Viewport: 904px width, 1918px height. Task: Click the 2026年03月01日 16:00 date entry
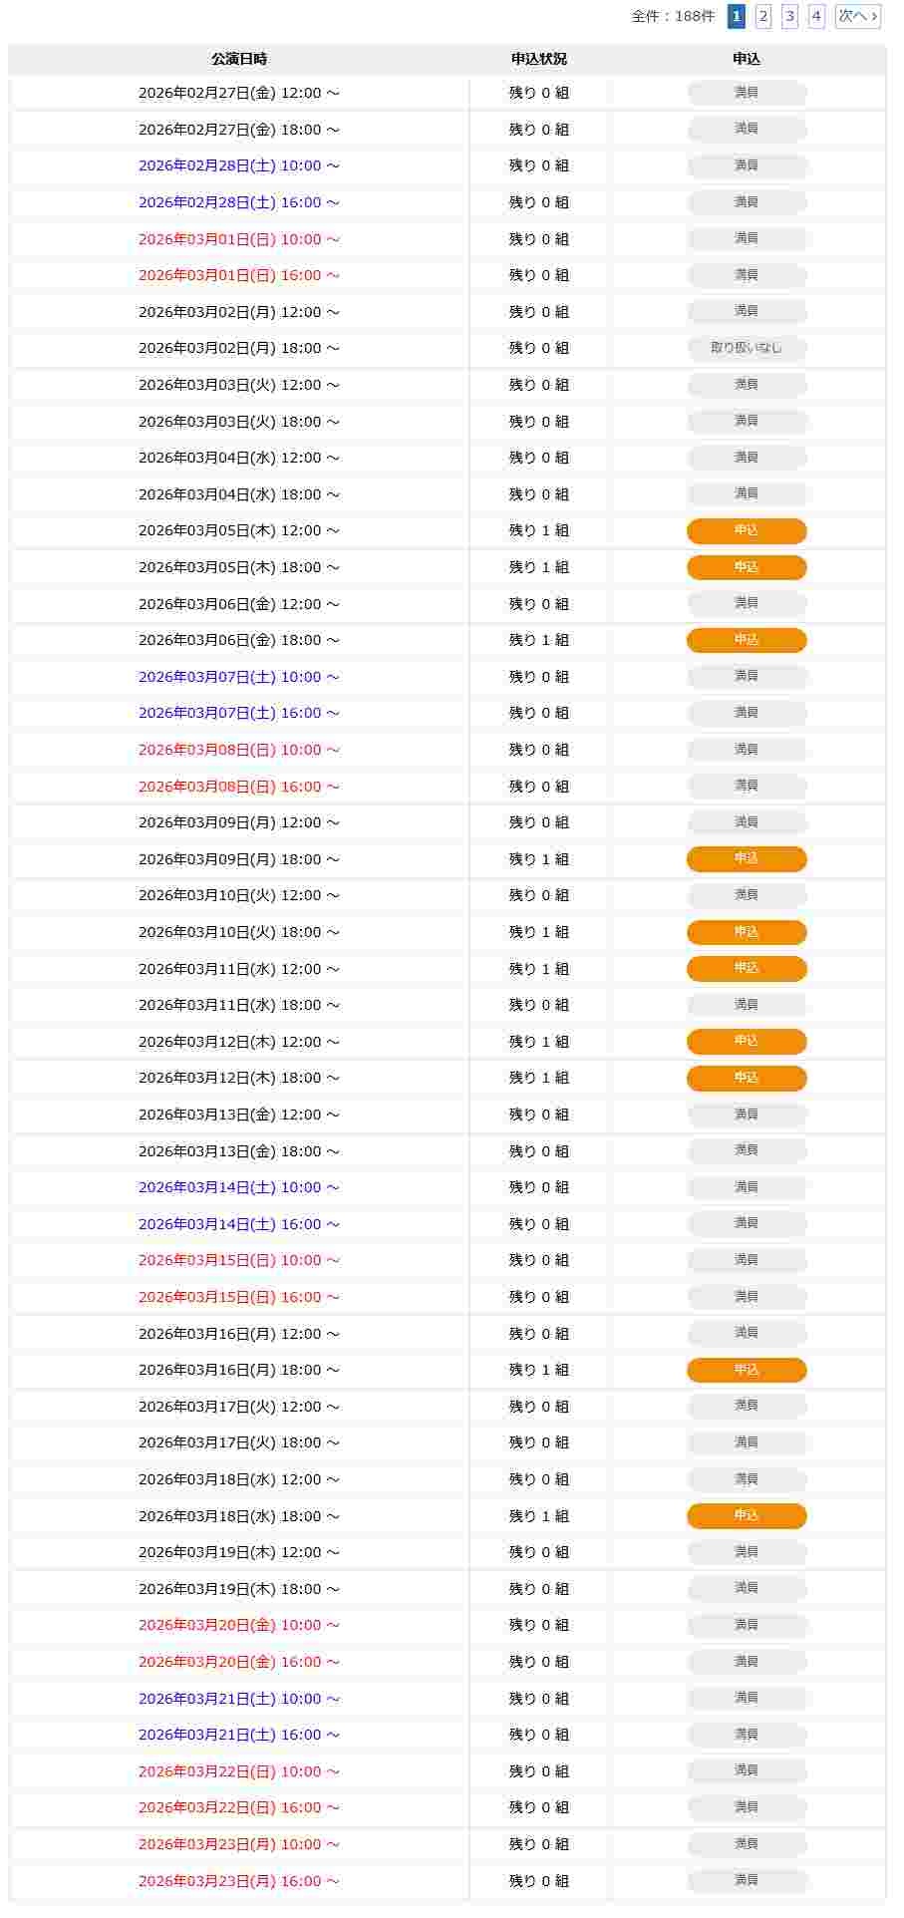(x=238, y=275)
